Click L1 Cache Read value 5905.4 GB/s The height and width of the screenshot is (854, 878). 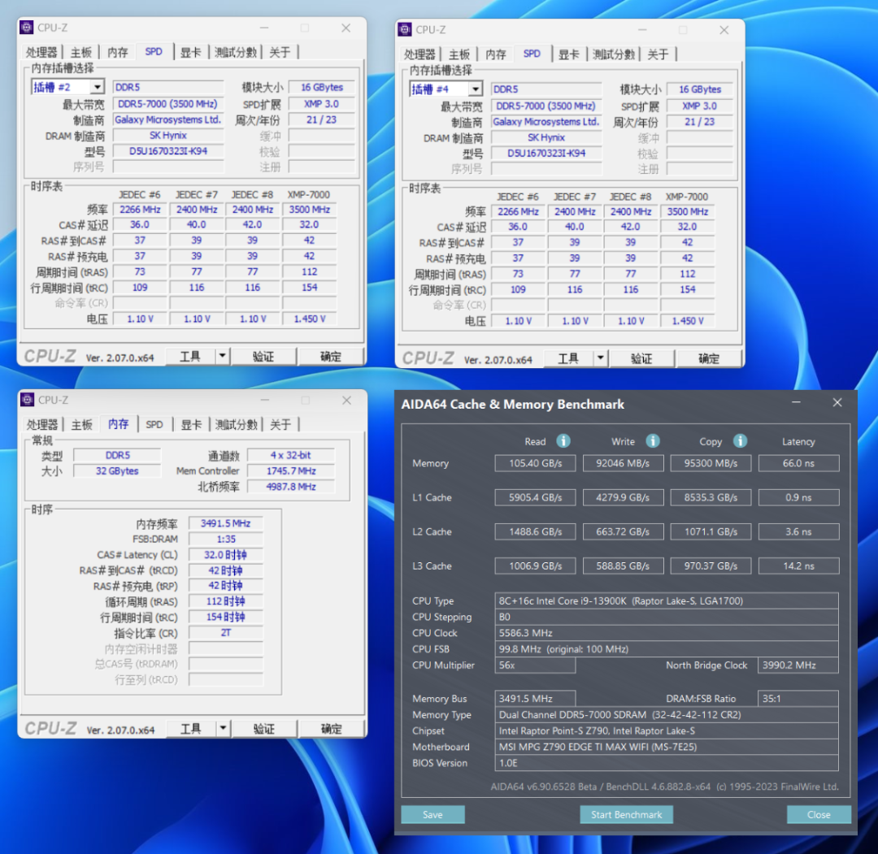(x=535, y=497)
